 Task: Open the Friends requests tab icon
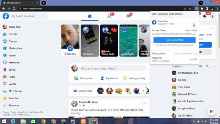pyautogui.click(x=109, y=16)
